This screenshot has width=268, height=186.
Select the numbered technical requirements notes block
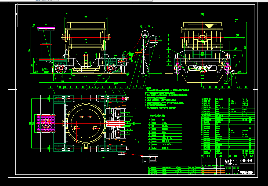click(x=167, y=99)
